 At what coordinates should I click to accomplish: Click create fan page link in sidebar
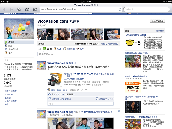[x=11, y=91]
